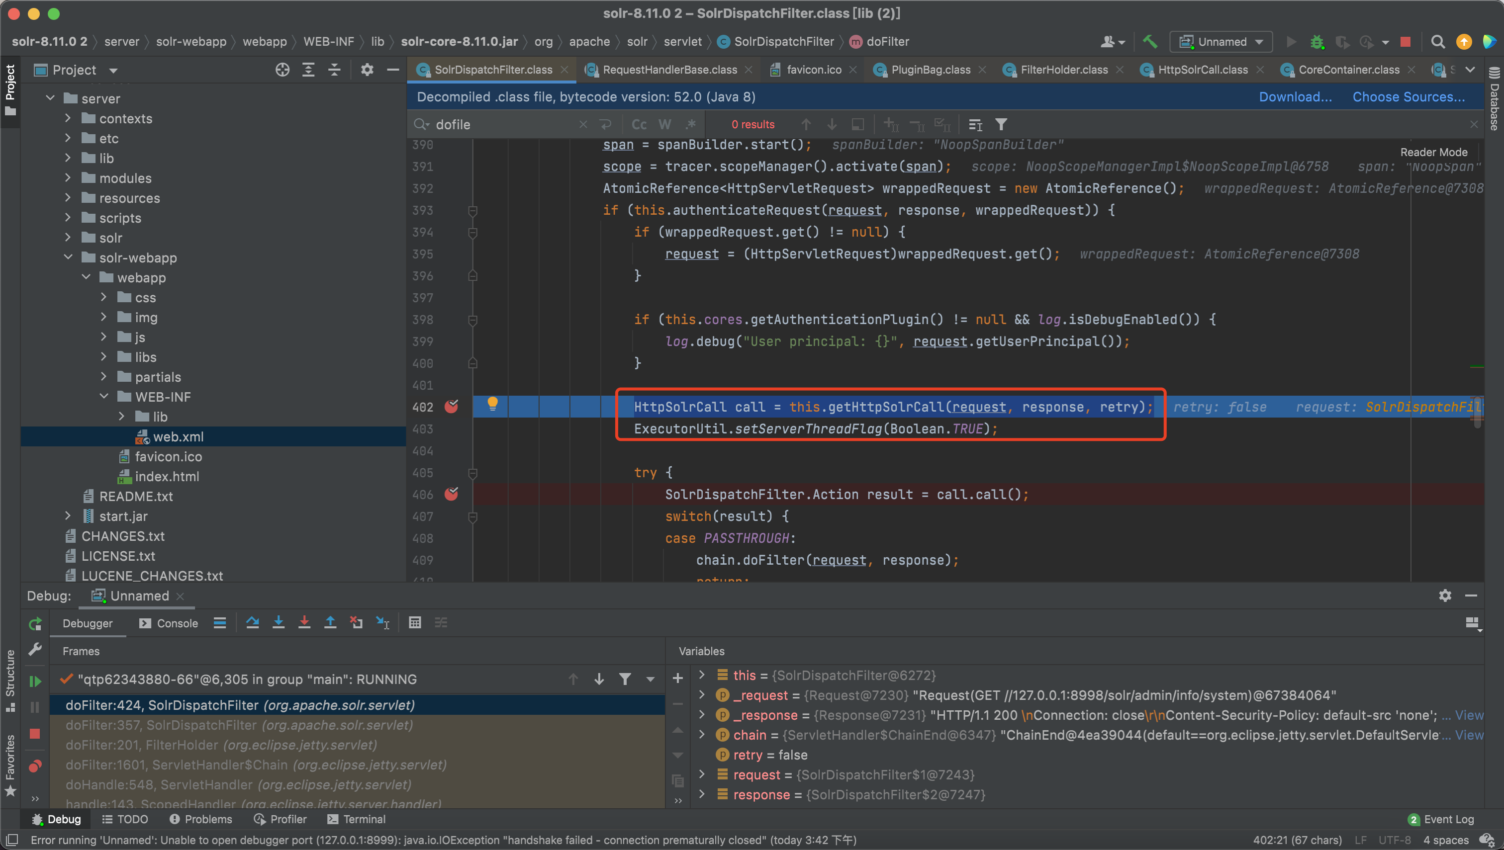Toggle Regex option in search bar
The image size is (1504, 850).
691,124
